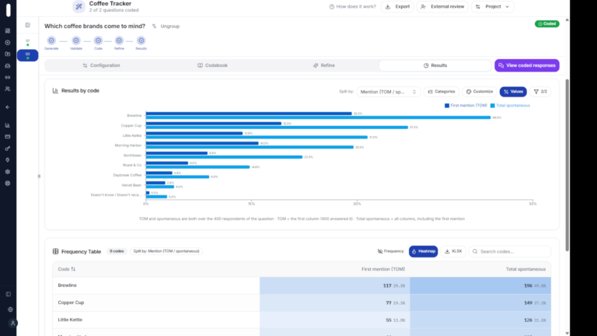Switch to the Refine tab

click(324, 65)
